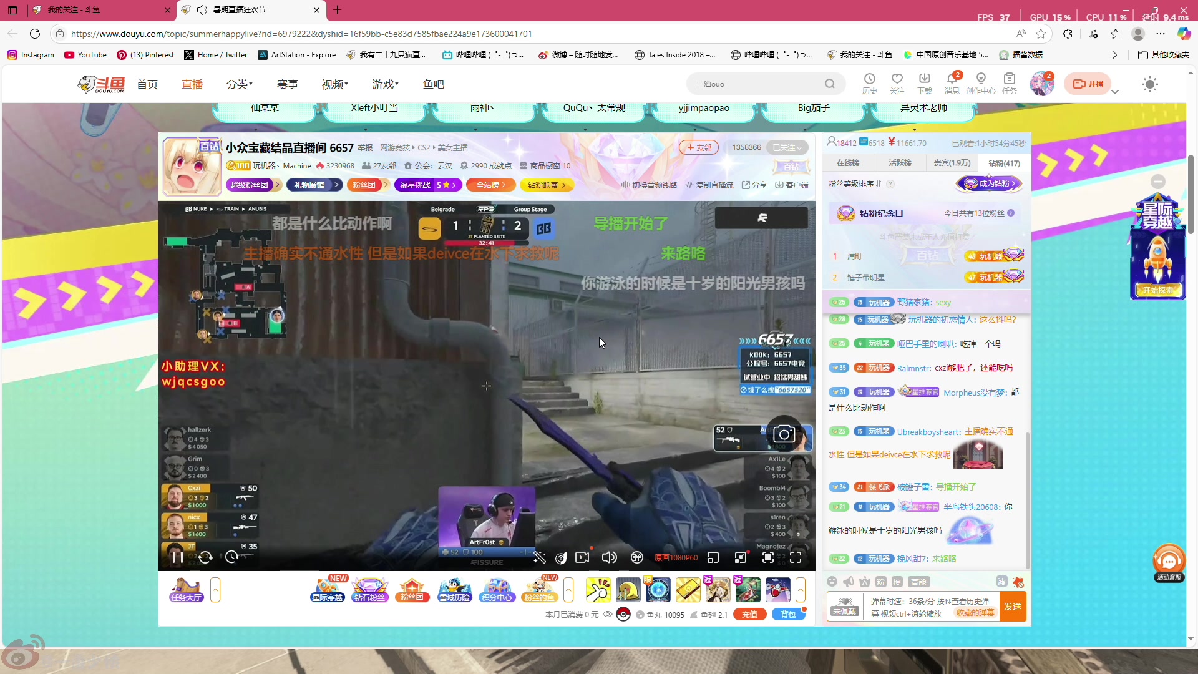Switch to 贵宾(1.9万) tab
The image size is (1198, 674).
(952, 163)
